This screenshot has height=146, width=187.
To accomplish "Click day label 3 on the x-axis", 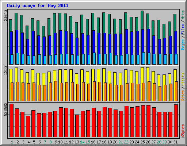I will pyautogui.click(x=23, y=142).
